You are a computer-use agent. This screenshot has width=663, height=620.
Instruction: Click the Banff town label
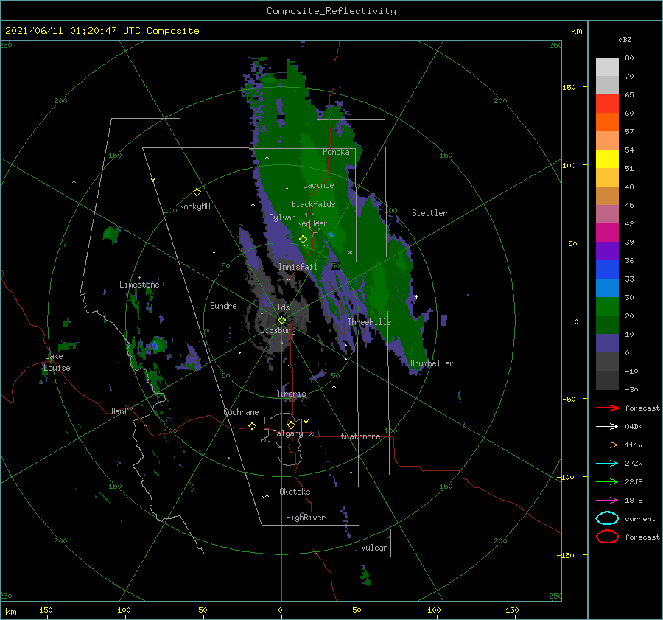pos(122,411)
